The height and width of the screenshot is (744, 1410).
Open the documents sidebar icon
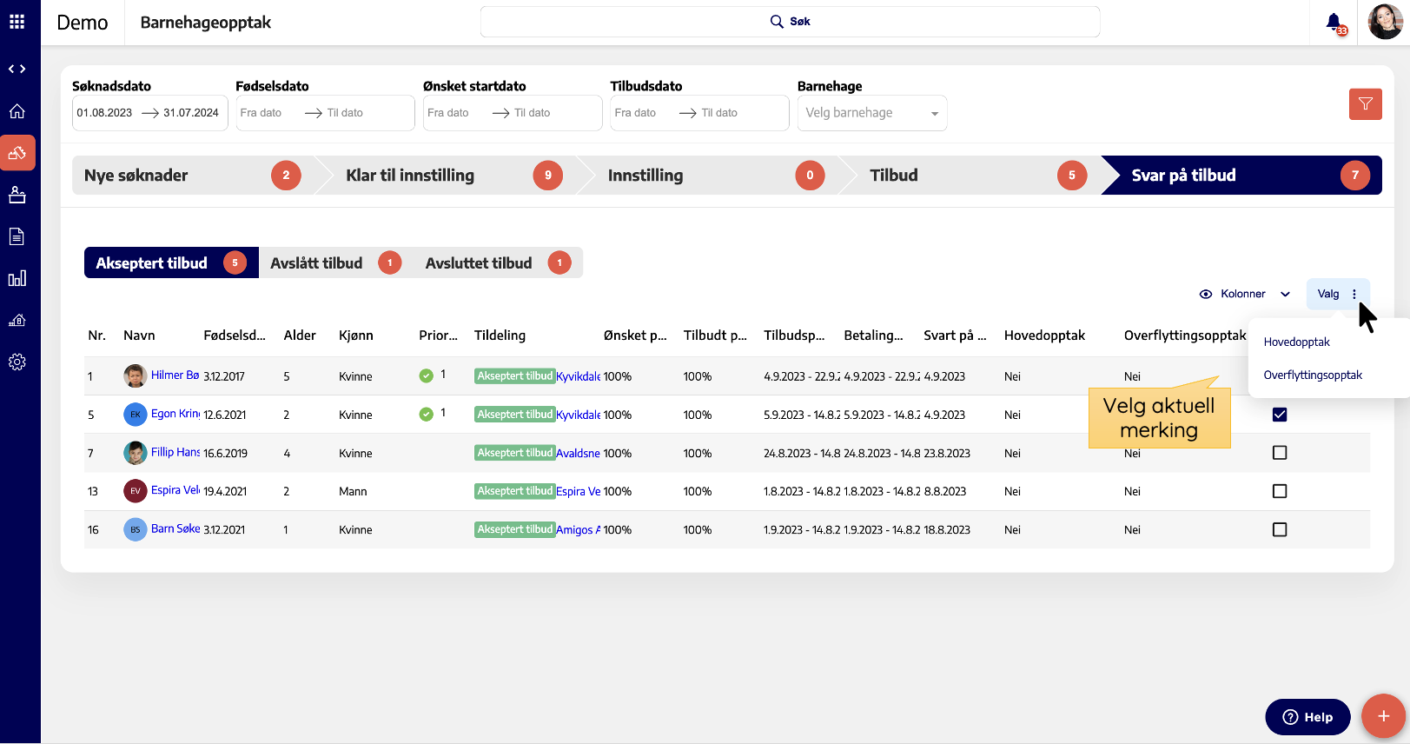click(17, 236)
